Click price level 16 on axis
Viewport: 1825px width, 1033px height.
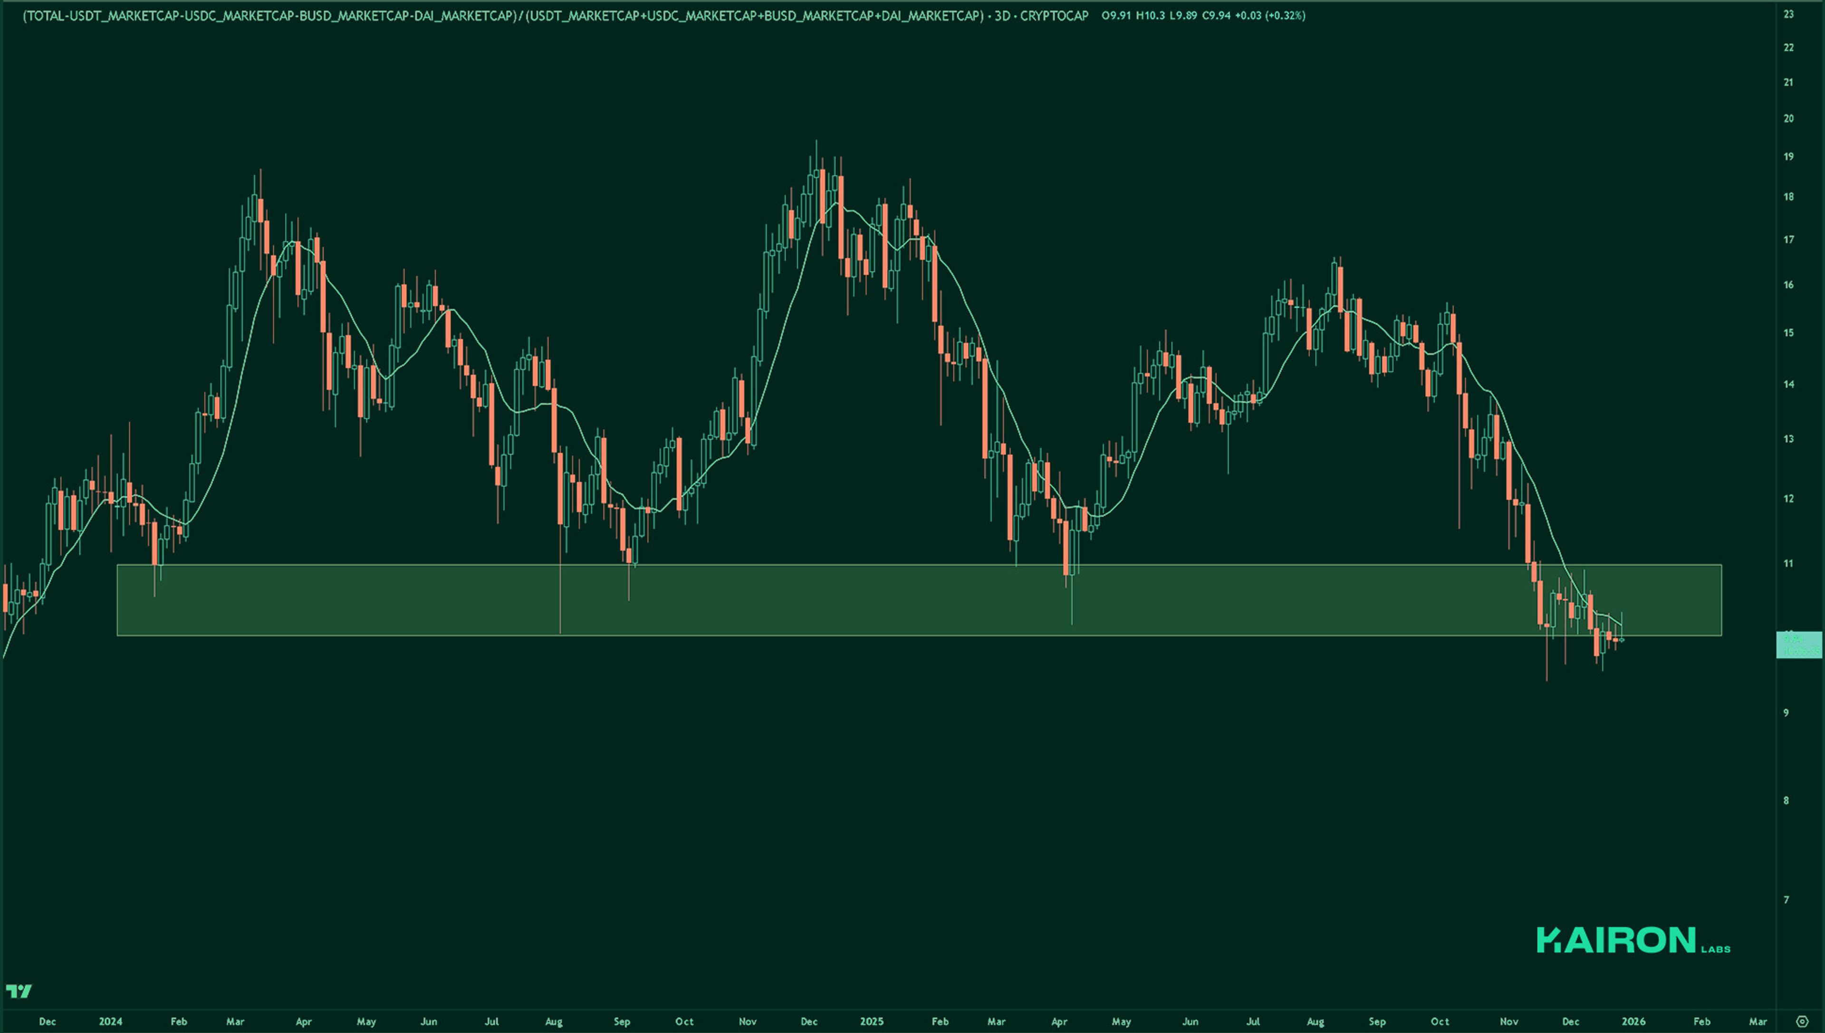(1789, 285)
